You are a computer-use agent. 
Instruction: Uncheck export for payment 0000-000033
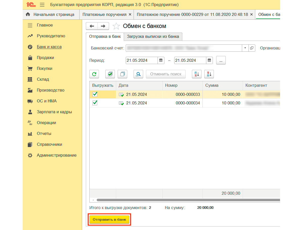(95, 94)
